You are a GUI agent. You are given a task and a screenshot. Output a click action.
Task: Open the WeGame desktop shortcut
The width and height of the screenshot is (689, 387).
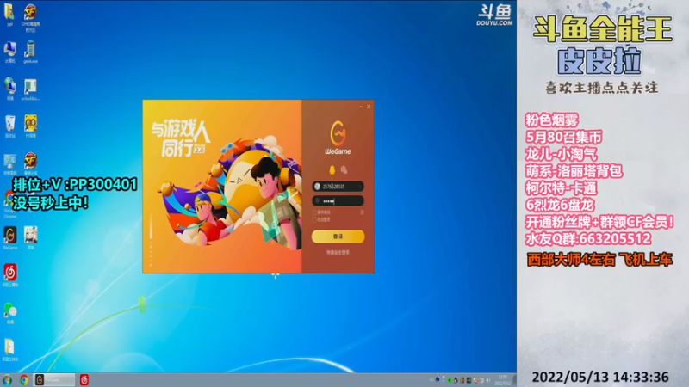[10, 238]
